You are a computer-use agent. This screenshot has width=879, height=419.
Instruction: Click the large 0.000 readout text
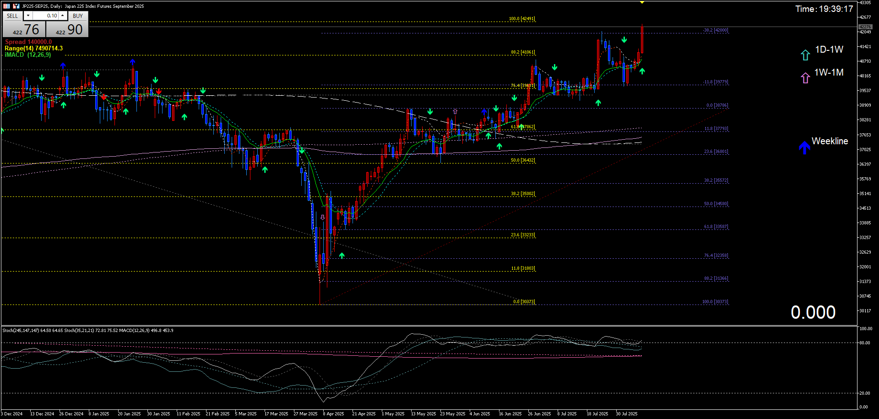[813, 312]
